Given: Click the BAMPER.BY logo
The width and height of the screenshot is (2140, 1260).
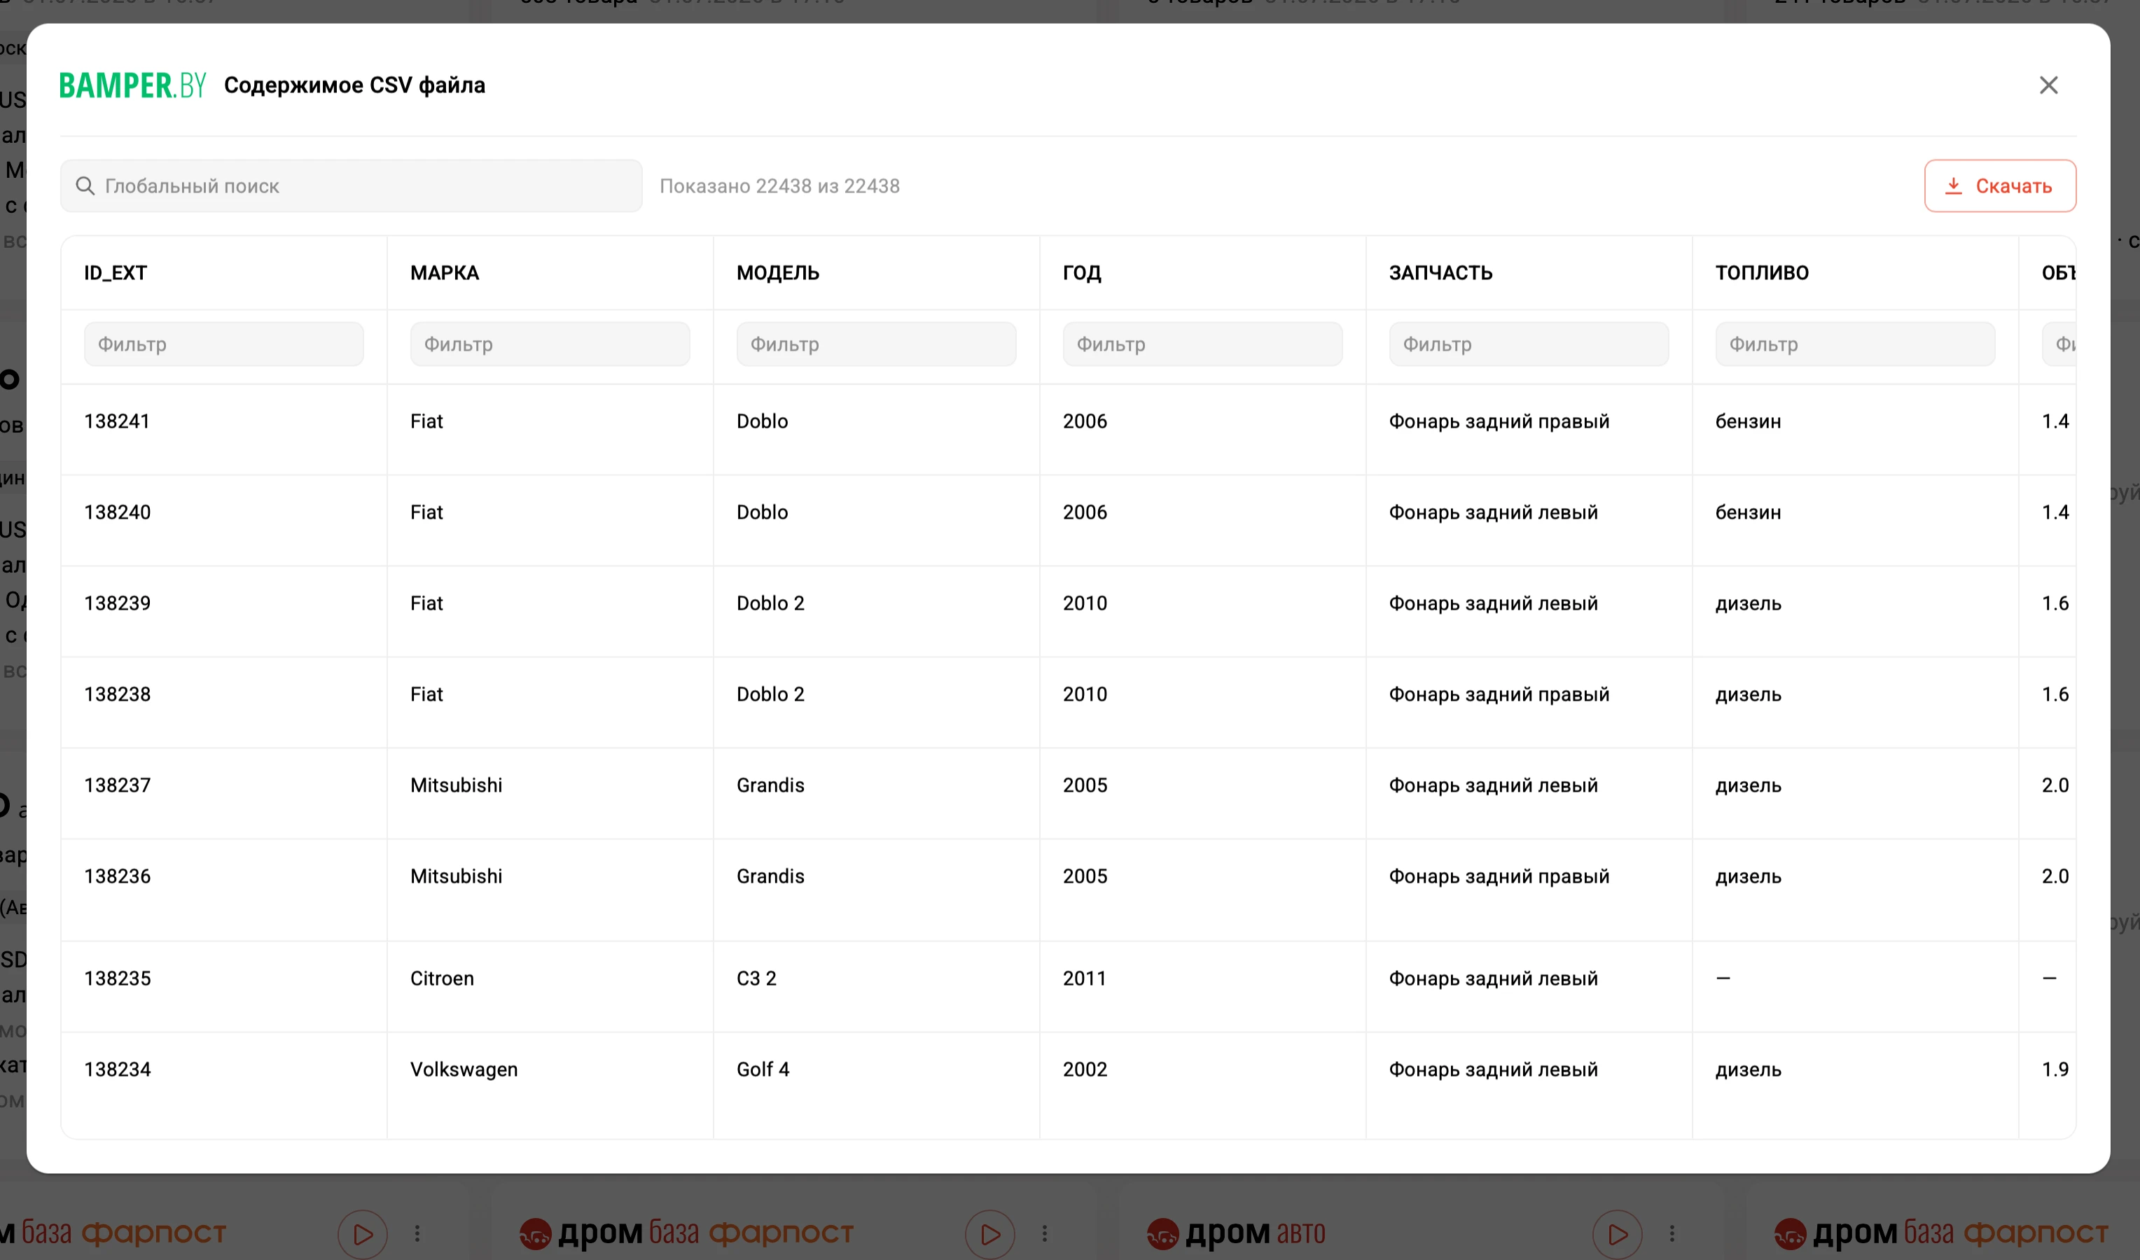Looking at the screenshot, I should [132, 85].
